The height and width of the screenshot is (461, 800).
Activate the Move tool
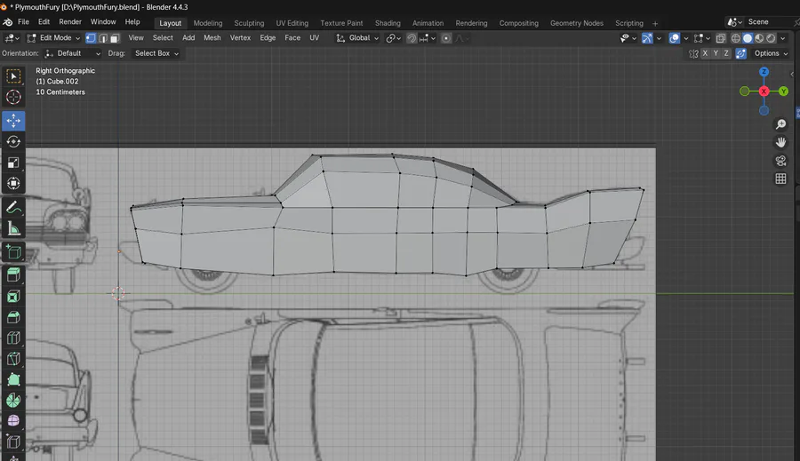pyautogui.click(x=13, y=120)
